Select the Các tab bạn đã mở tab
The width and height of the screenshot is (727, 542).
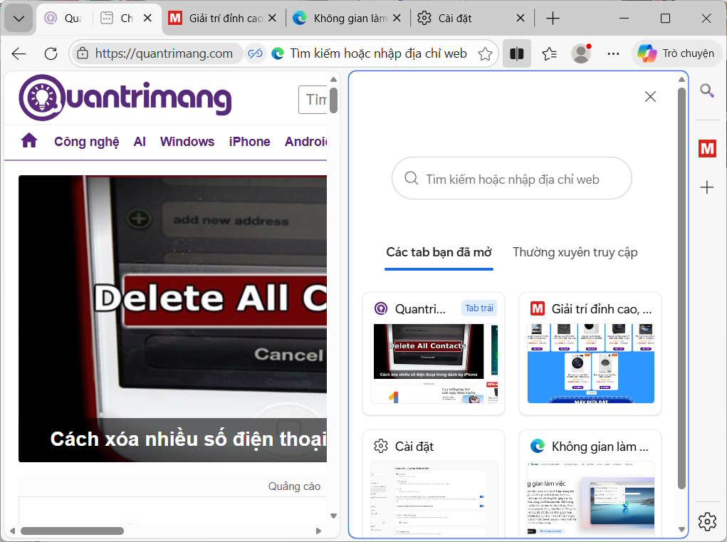coord(439,252)
